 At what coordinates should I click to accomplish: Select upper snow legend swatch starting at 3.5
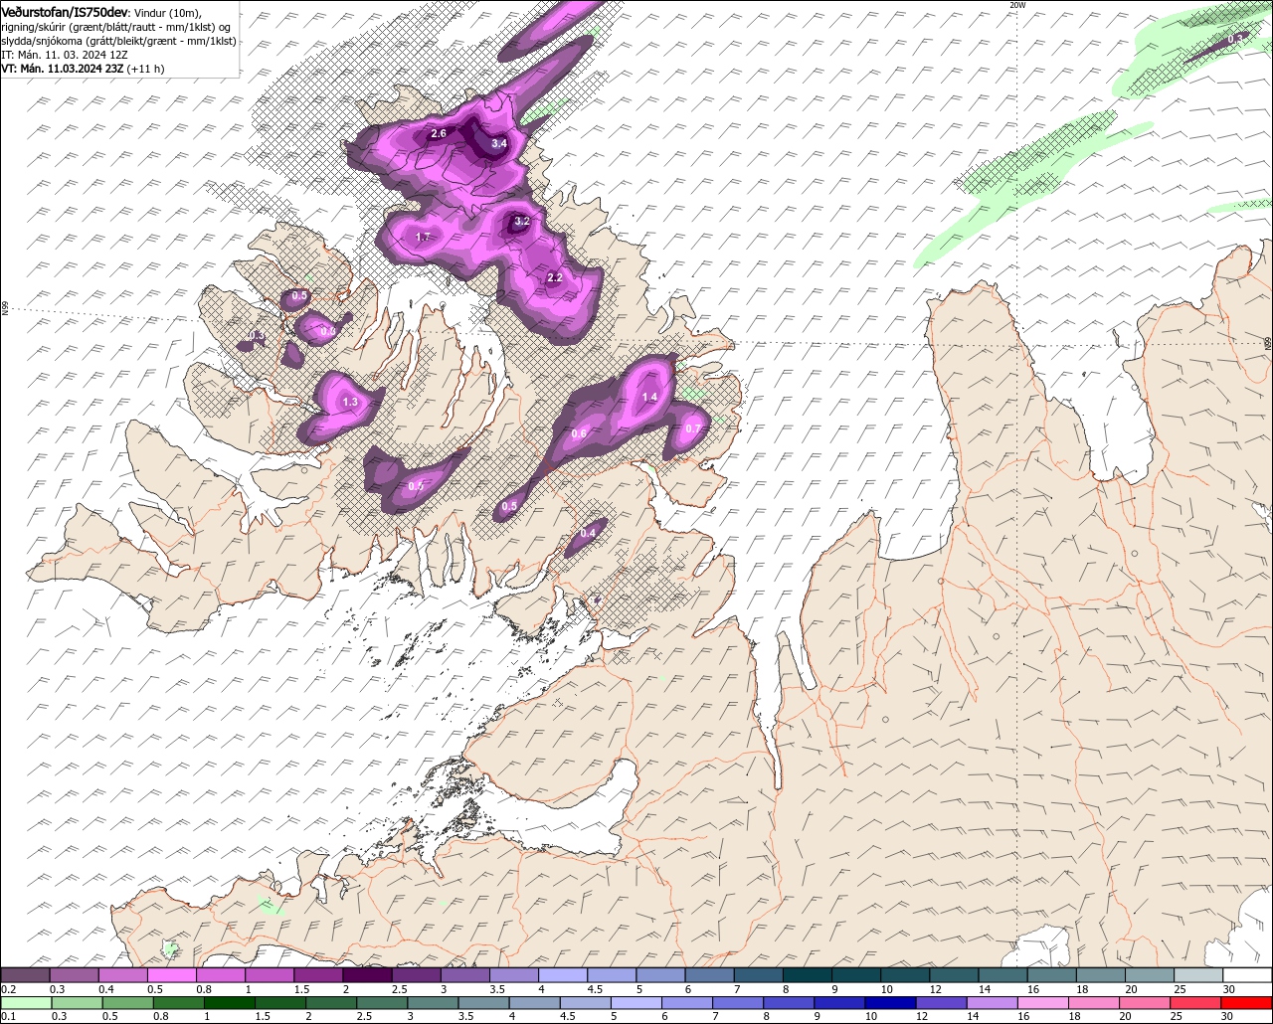click(513, 975)
